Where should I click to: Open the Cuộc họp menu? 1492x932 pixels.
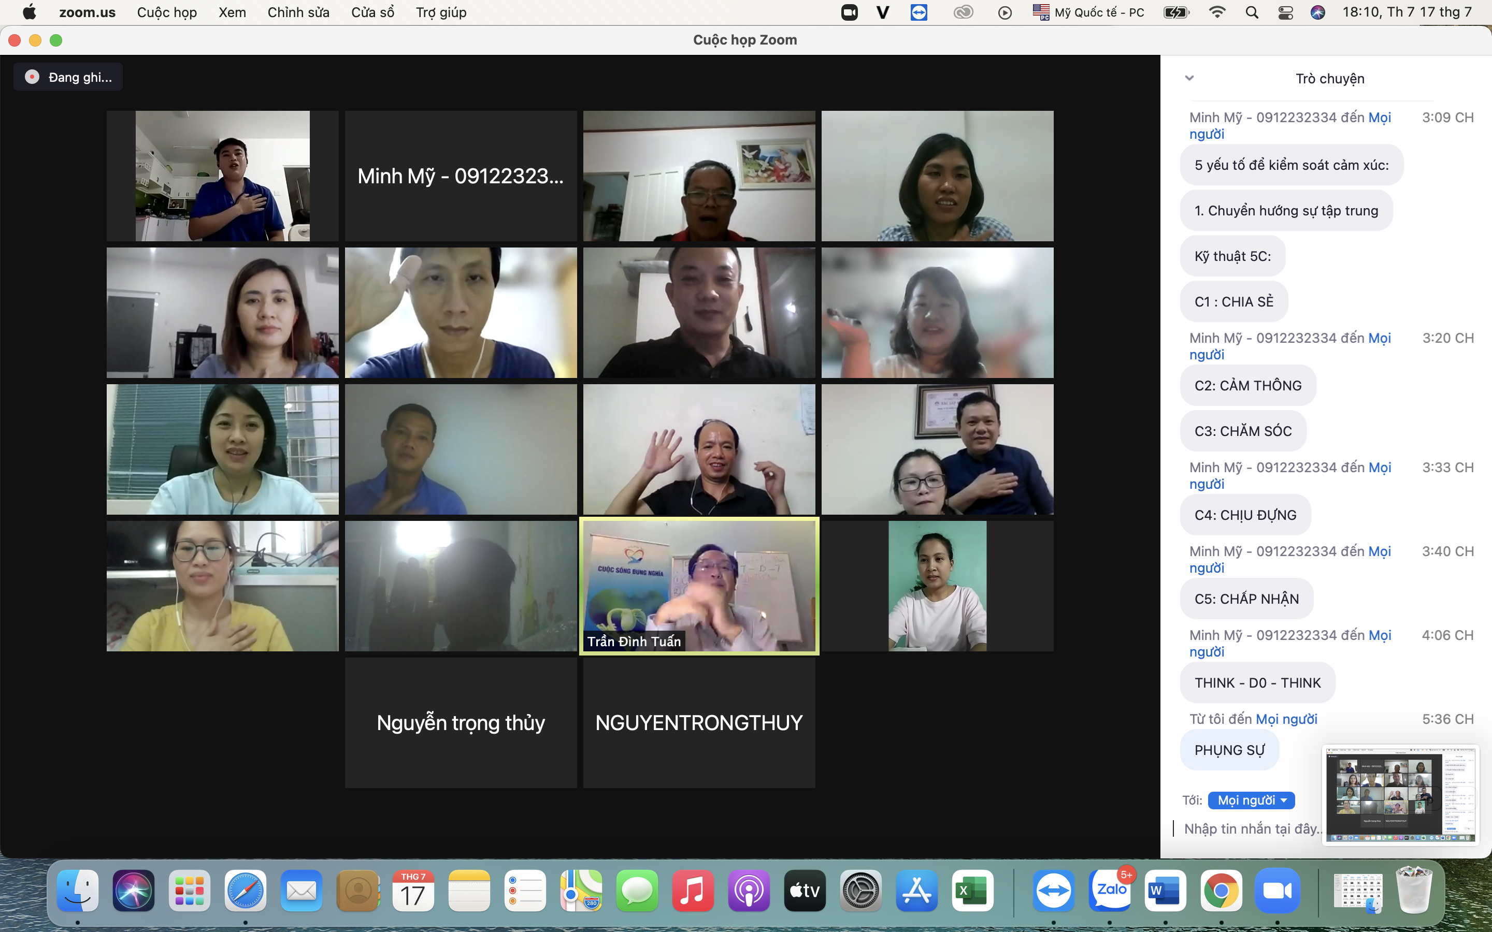click(x=166, y=12)
